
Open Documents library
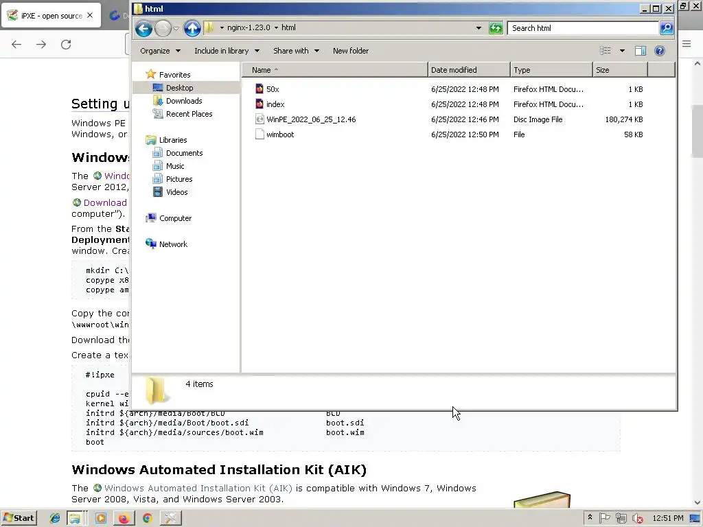[x=184, y=153]
